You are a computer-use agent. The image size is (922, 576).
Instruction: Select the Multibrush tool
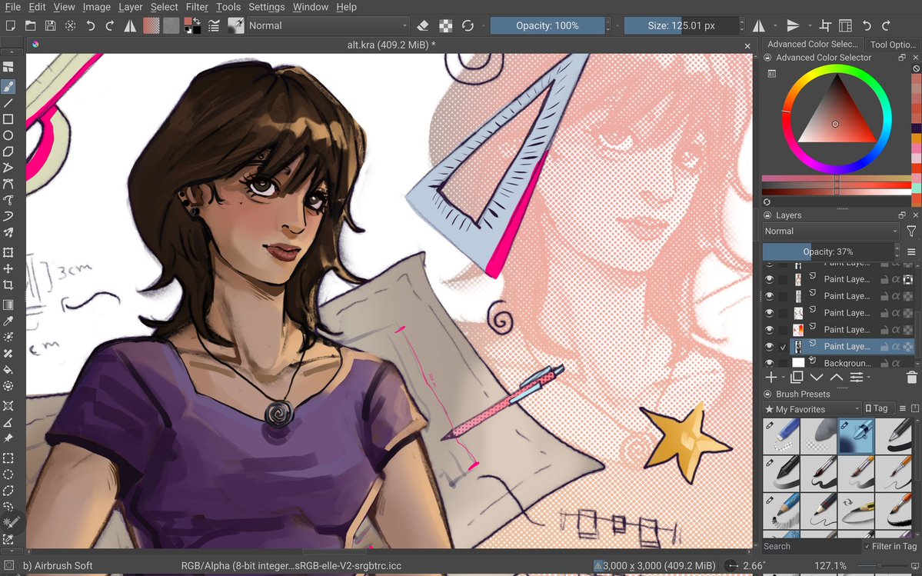[x=8, y=233]
